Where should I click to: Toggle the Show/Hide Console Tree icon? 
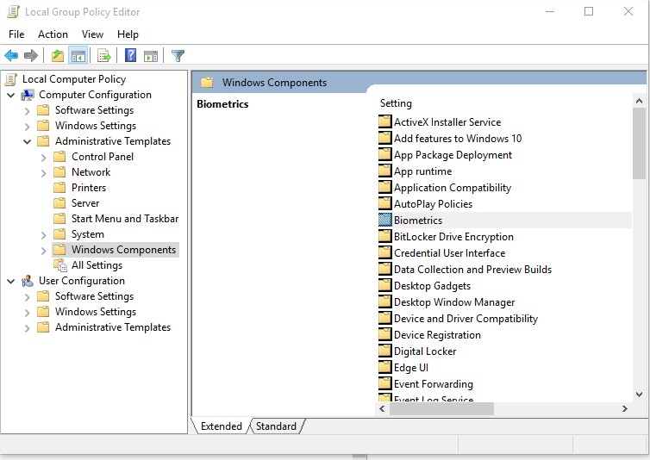78,55
